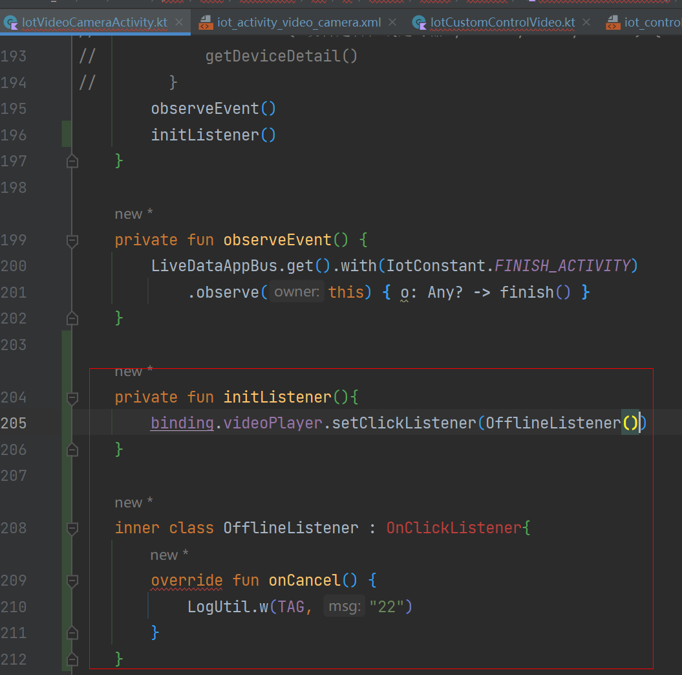Click the gutter fold icon beside observeEvent function
Screen dimensions: 682x675
(72, 240)
